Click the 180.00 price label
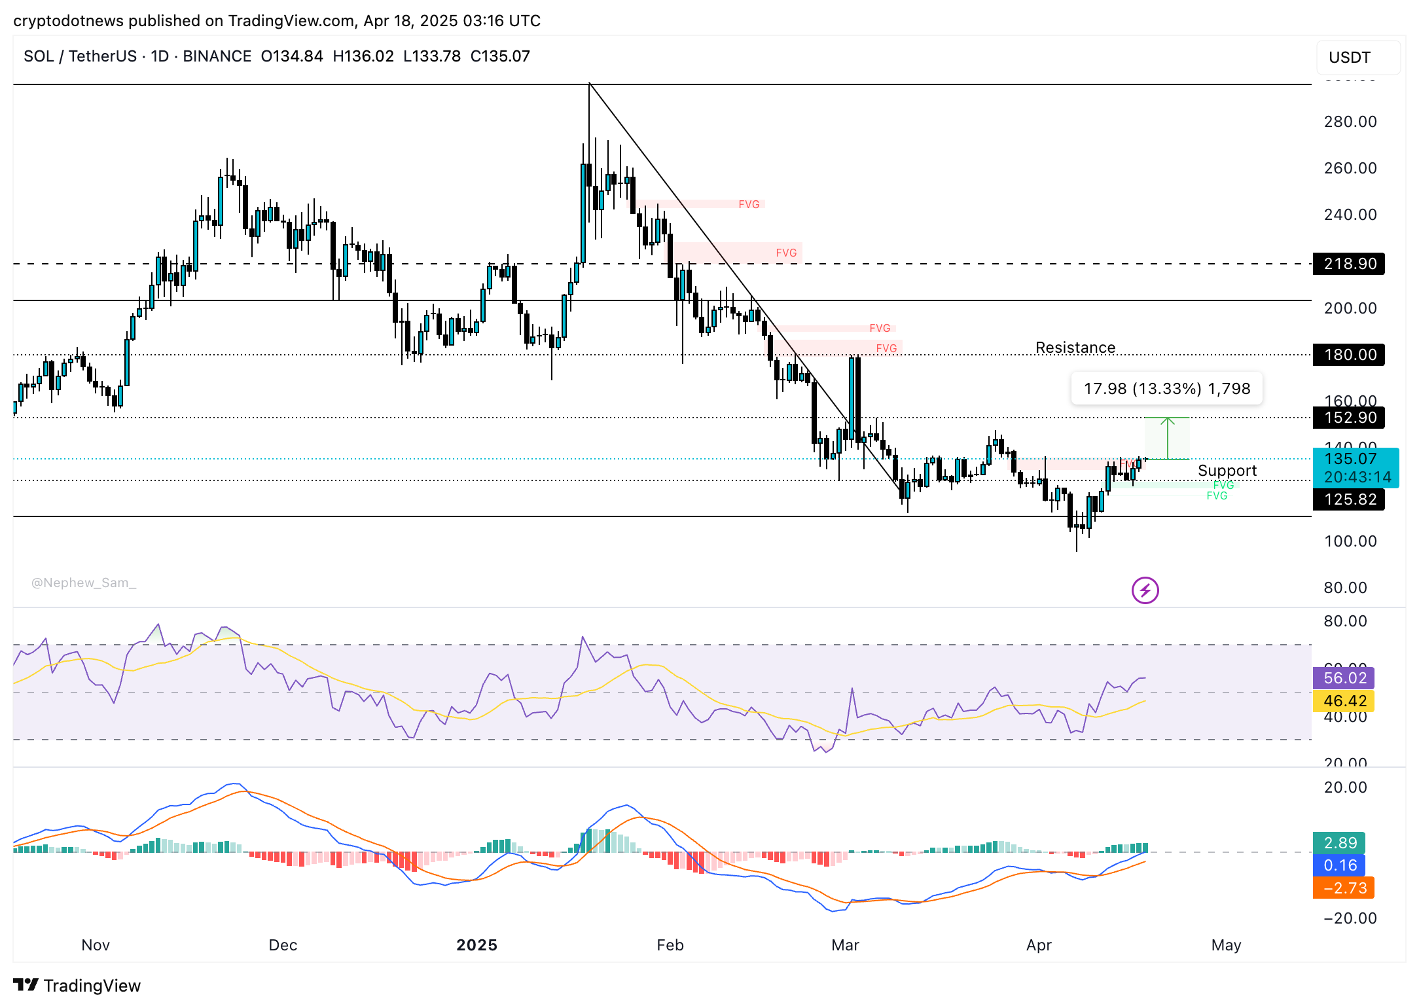The height and width of the screenshot is (1008, 1419). click(x=1348, y=355)
